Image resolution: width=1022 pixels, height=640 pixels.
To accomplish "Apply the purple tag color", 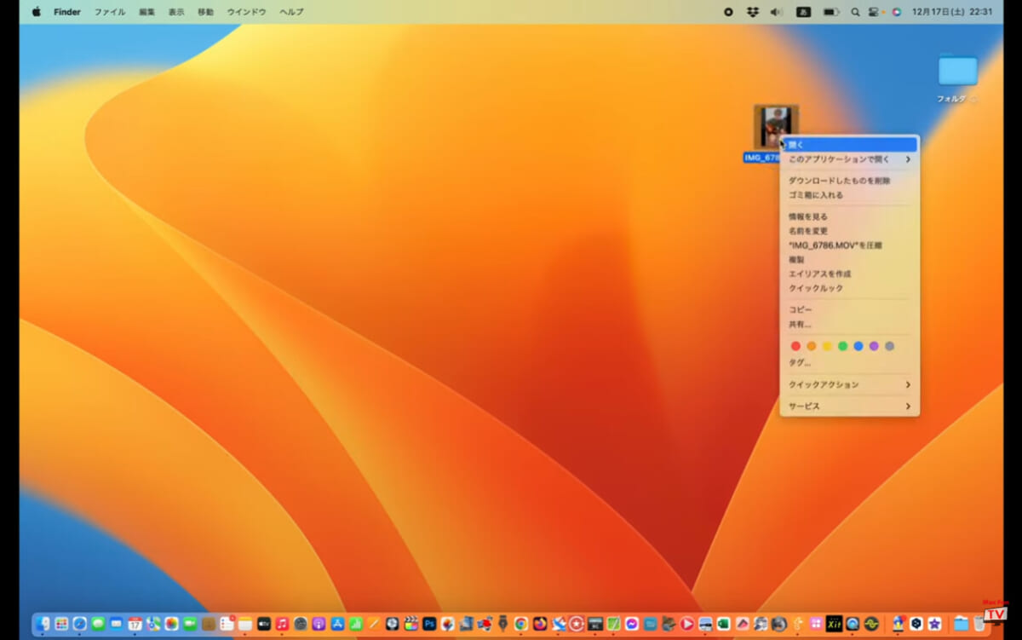I will click(x=874, y=346).
